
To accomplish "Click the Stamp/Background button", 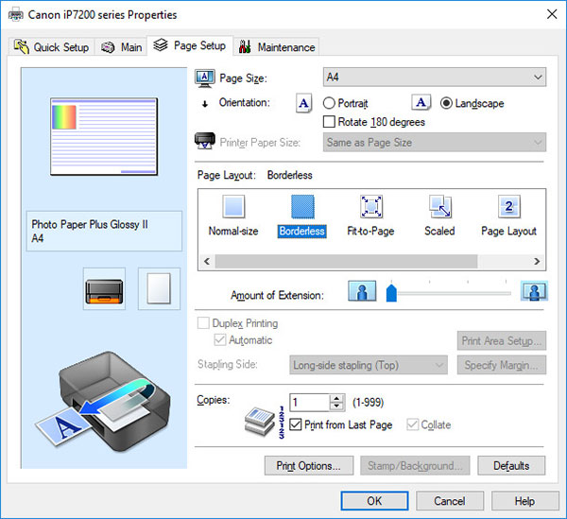I will point(415,465).
